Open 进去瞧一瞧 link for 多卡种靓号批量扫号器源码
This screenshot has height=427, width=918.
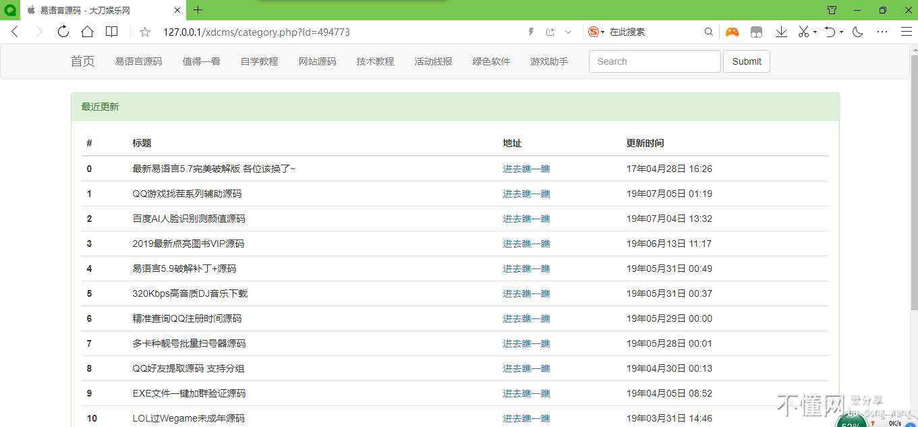[x=526, y=343]
